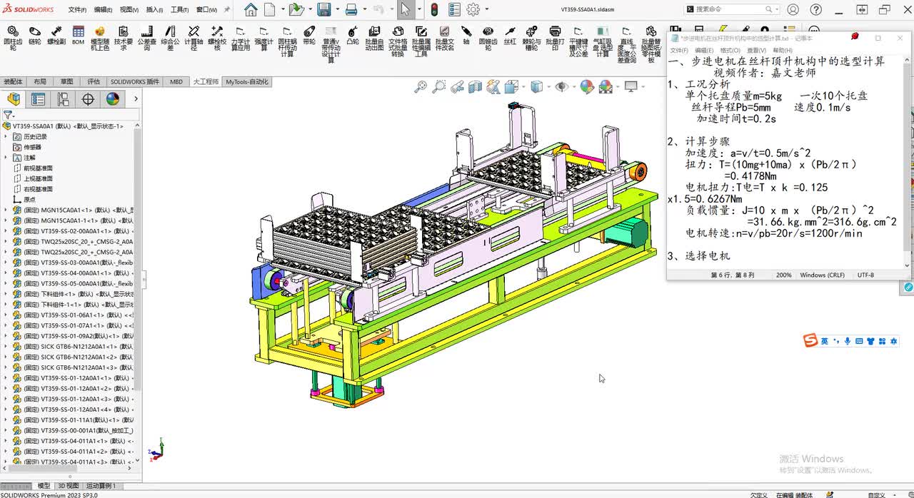Select the cursor Select tool toggle
This screenshot has height=498, width=914.
(405, 10)
